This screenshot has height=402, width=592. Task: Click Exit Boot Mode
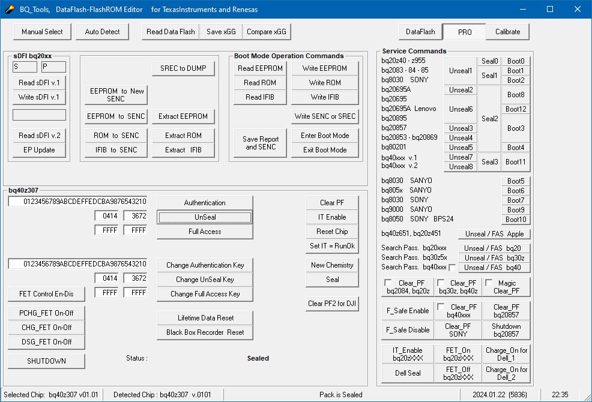325,150
